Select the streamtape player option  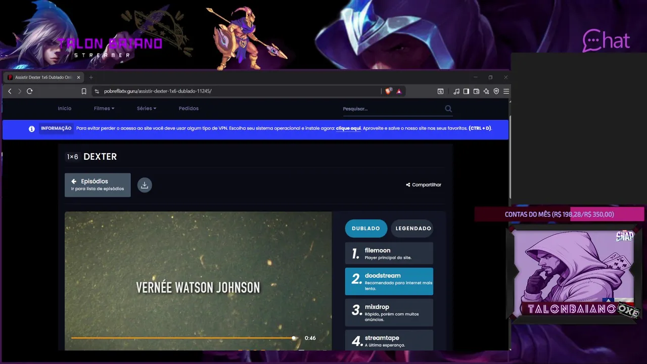(389, 340)
